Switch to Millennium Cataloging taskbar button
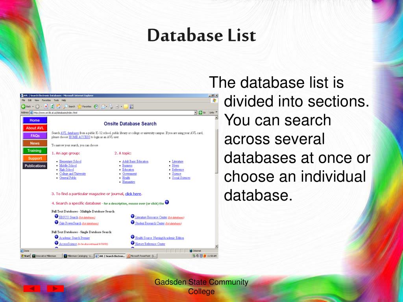 [x=78, y=256]
